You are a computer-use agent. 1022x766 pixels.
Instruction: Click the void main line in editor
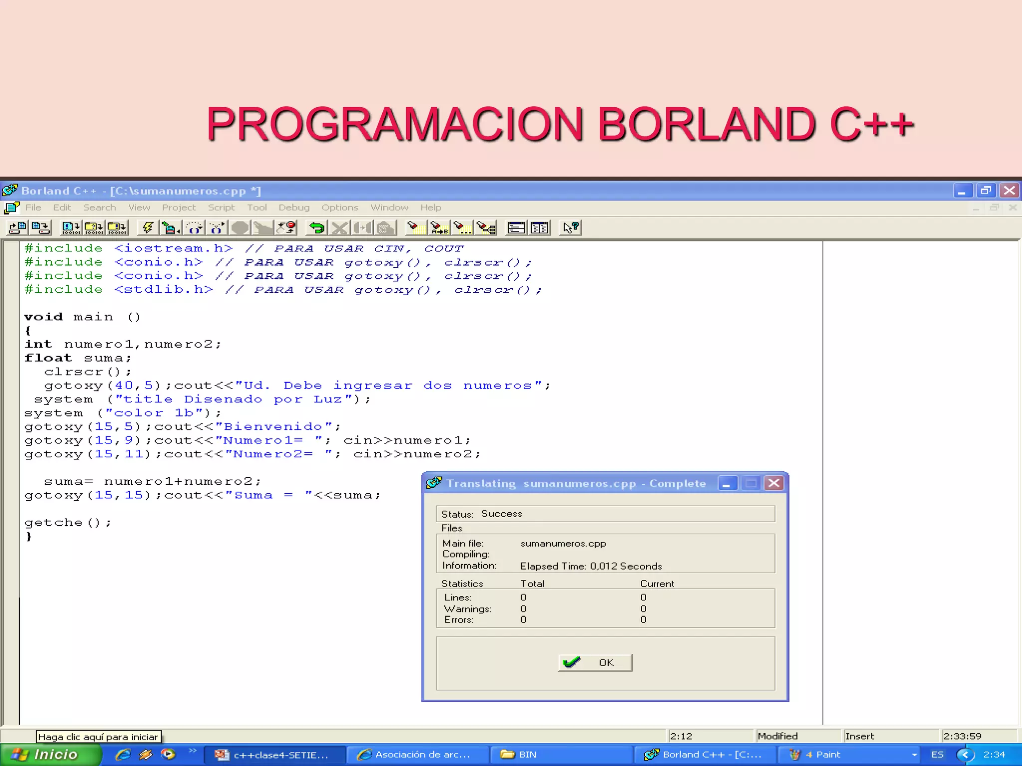pyautogui.click(x=82, y=317)
